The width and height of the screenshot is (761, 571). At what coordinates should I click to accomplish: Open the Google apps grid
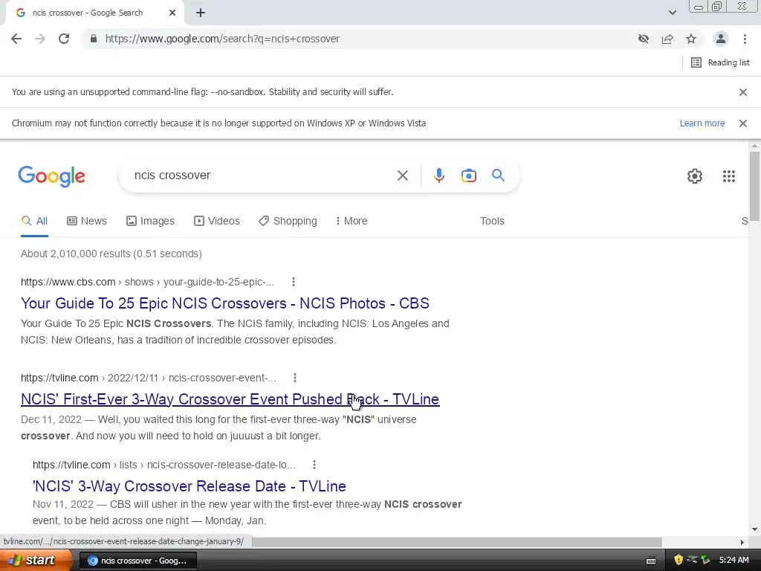coord(729,176)
